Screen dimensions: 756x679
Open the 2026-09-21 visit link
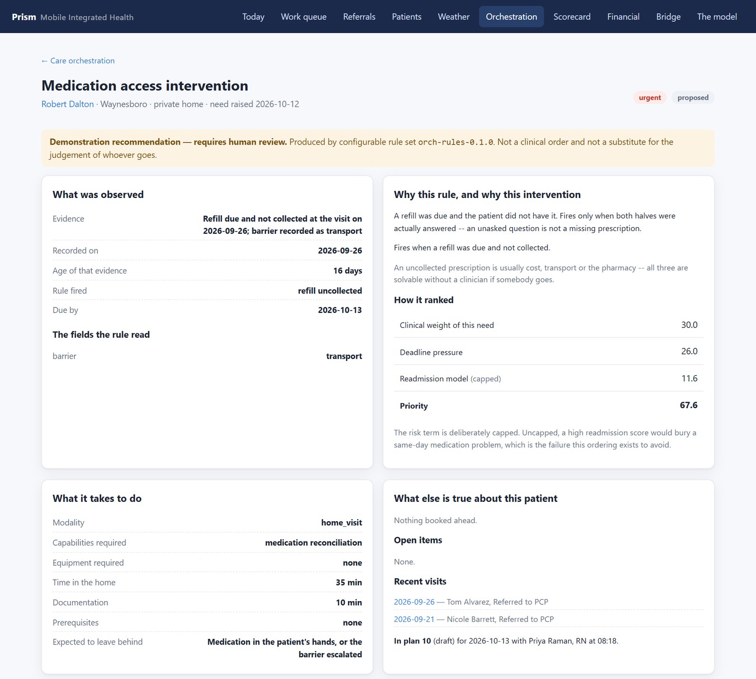[x=414, y=619]
